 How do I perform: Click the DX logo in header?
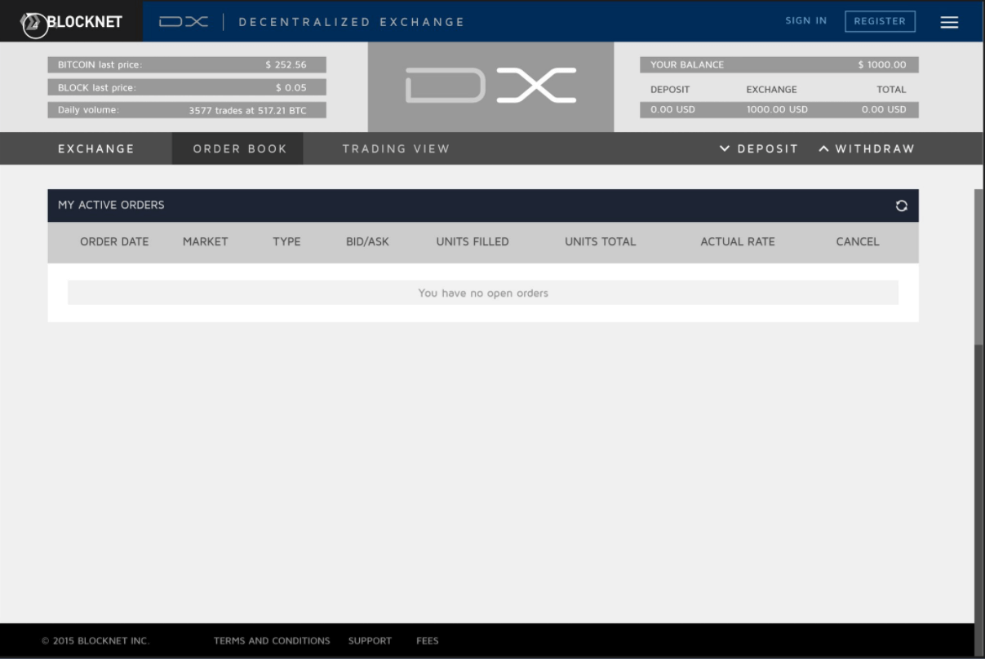click(x=184, y=22)
